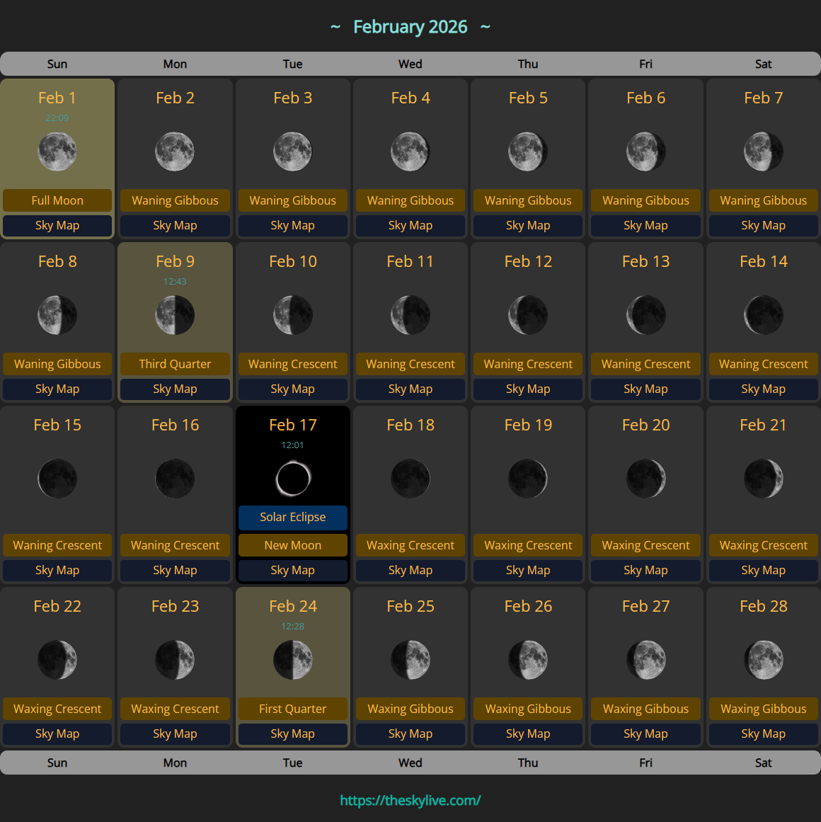821x822 pixels.
Task: Click the Waning Gibbous moon image on Feb 4
Action: coord(411,151)
